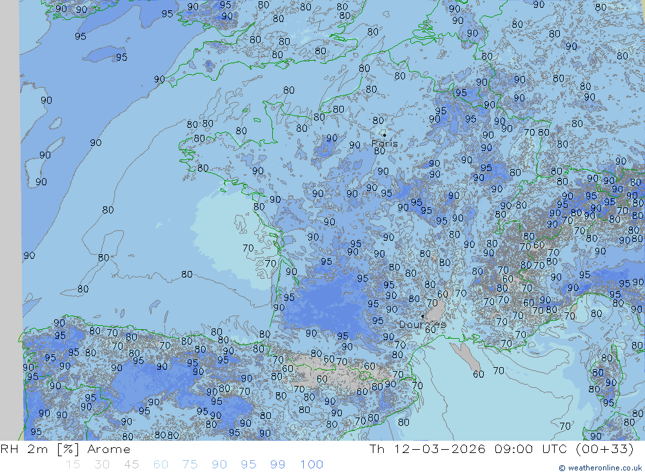Select legend value 75
Image resolution: width=645 pixels, height=473 pixels.
[190, 465]
